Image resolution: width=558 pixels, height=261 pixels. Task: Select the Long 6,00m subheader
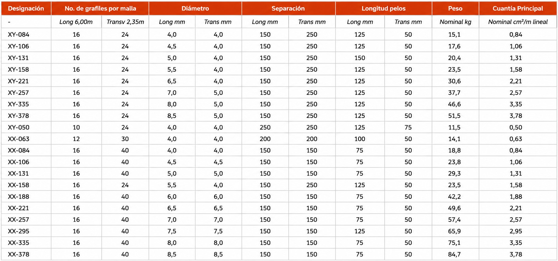[76, 22]
